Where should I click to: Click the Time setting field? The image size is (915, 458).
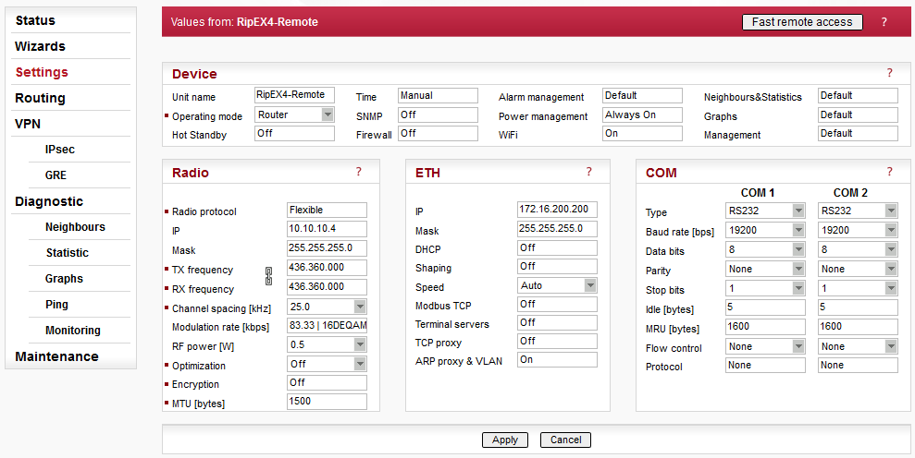click(439, 95)
